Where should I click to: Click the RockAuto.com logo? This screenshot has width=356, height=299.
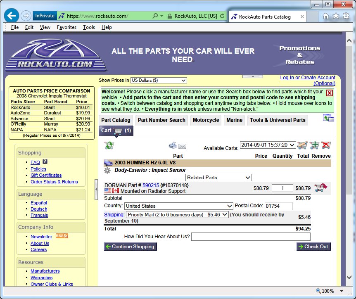pos(56,55)
